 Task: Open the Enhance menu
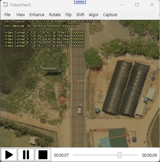[37, 15]
